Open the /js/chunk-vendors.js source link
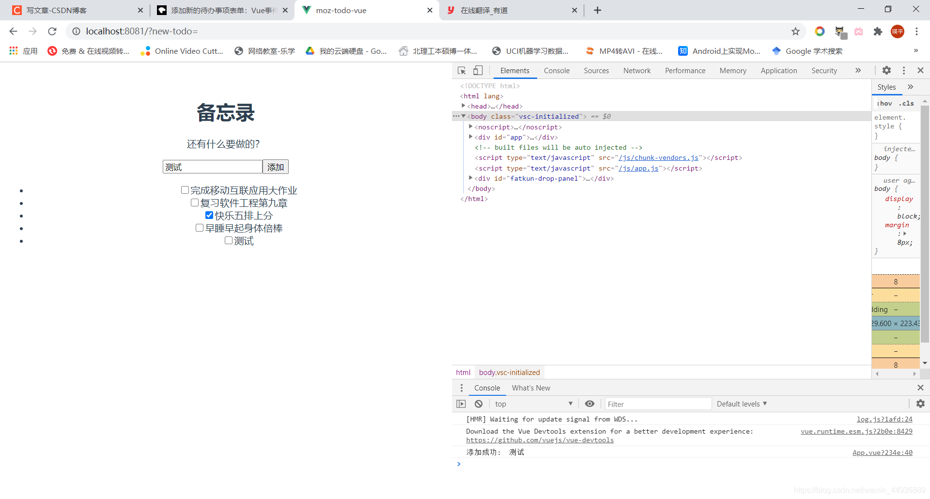The height and width of the screenshot is (499, 930). (659, 157)
